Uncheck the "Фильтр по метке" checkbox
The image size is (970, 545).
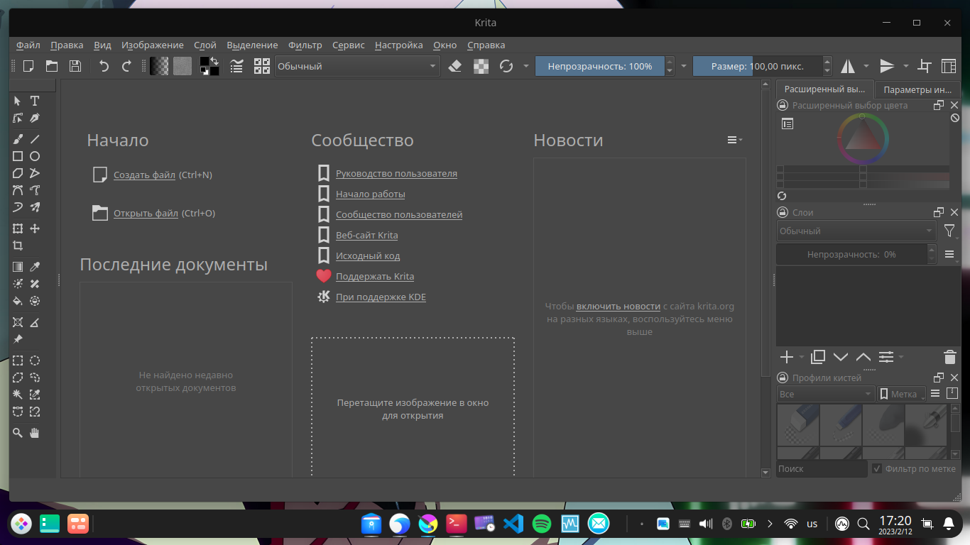877,468
